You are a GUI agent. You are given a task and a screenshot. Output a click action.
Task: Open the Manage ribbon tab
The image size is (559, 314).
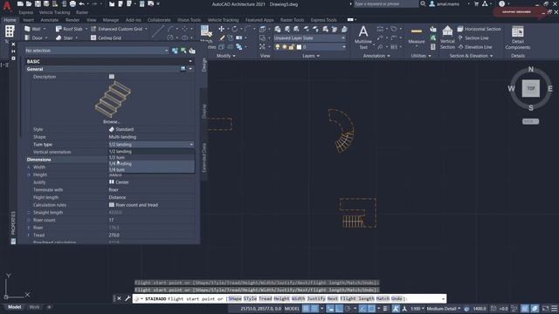[x=111, y=20]
